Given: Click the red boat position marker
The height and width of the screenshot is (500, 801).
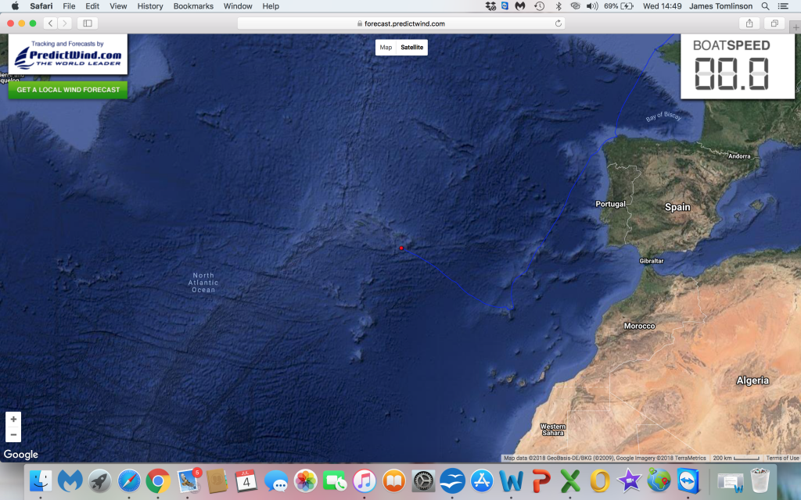Looking at the screenshot, I should pos(401,248).
